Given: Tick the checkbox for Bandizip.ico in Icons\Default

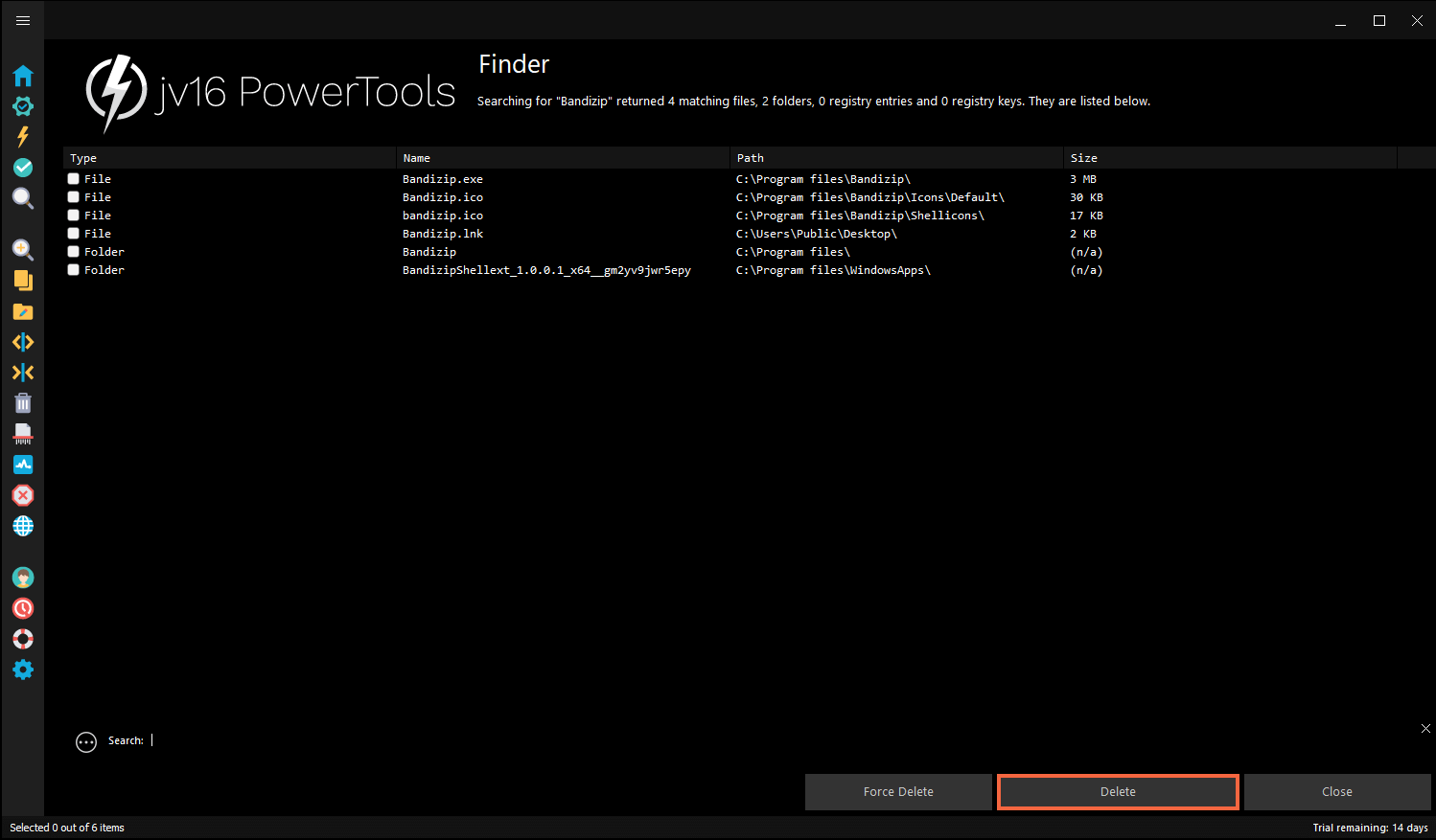Looking at the screenshot, I should pyautogui.click(x=74, y=197).
